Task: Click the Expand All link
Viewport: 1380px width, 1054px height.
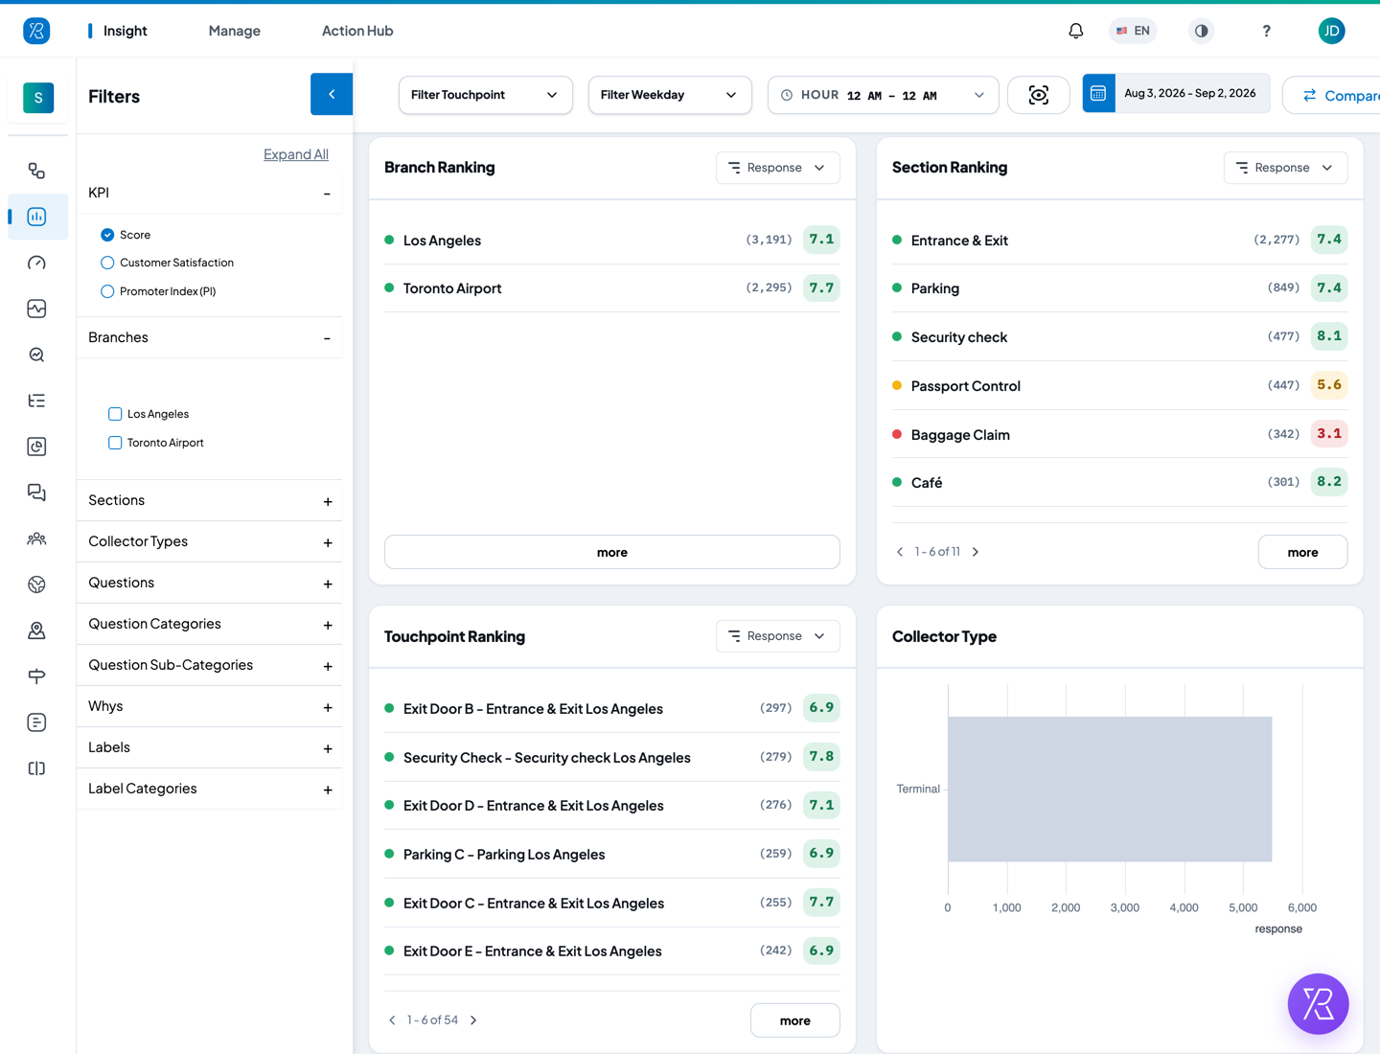Action: click(296, 154)
